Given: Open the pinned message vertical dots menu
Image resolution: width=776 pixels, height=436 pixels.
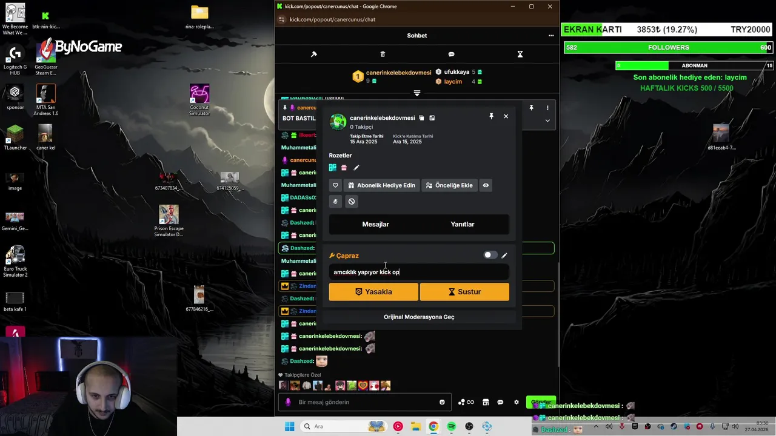Looking at the screenshot, I should point(547,108).
